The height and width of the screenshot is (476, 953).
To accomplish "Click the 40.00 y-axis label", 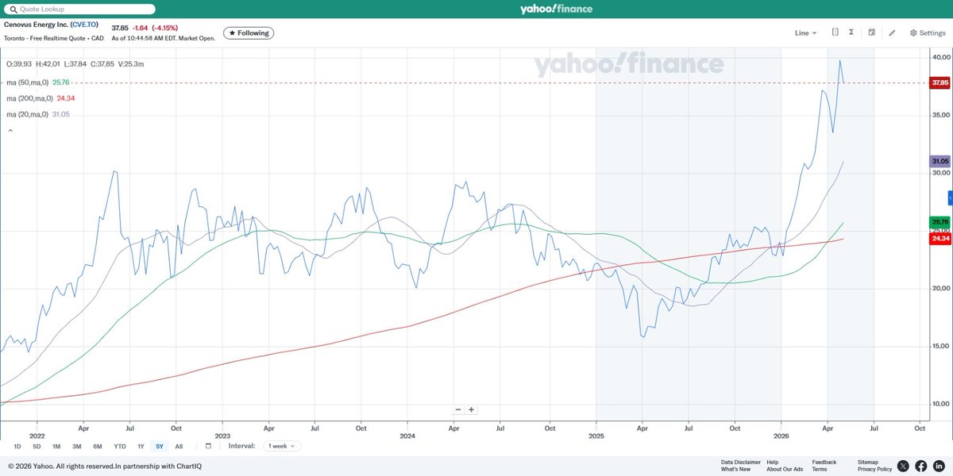I will coord(940,58).
